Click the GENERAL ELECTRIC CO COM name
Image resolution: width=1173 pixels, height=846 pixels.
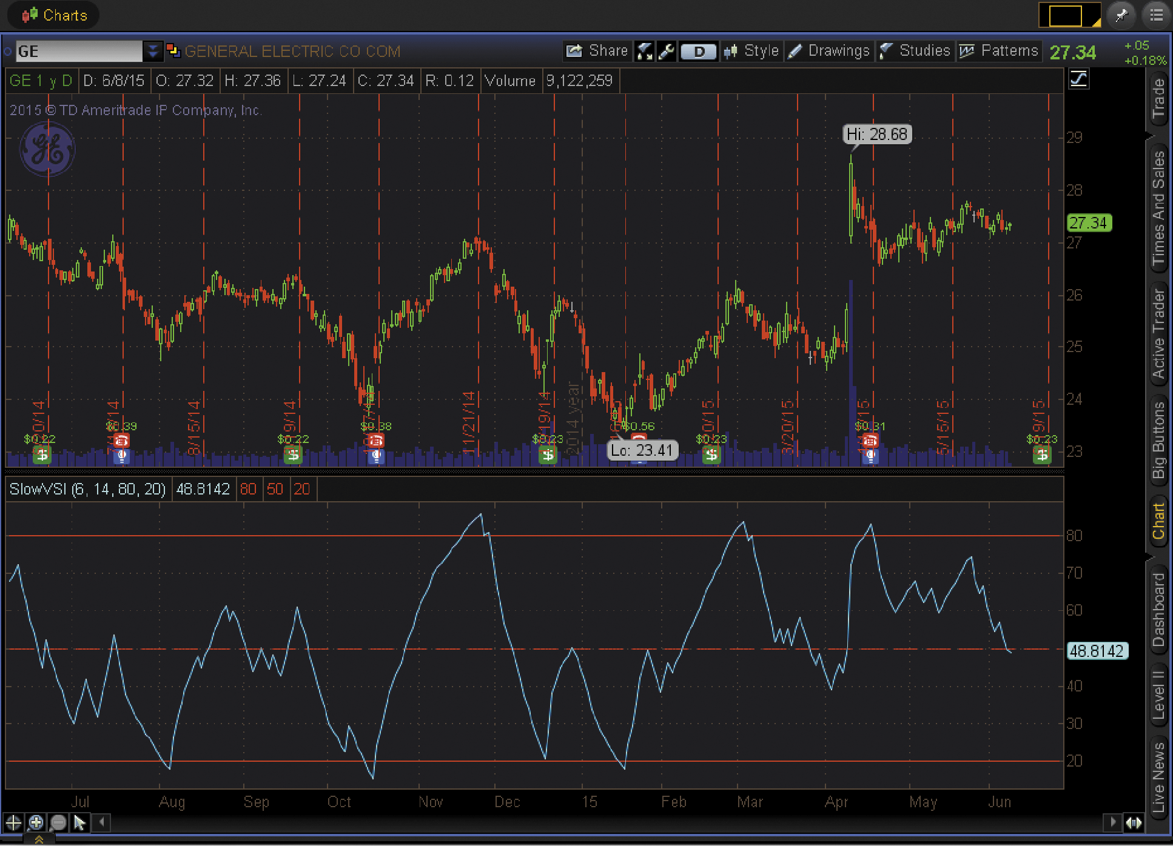[293, 52]
